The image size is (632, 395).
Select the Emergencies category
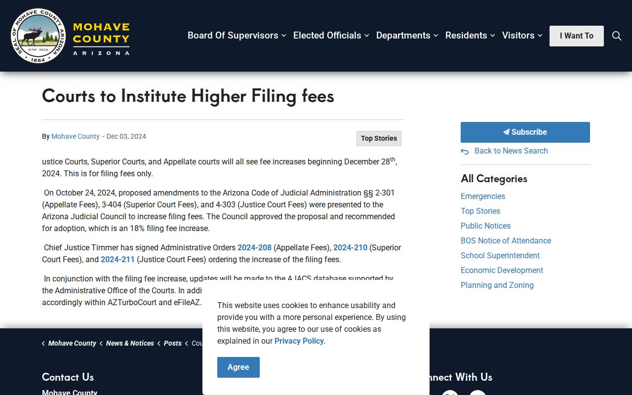click(x=483, y=196)
